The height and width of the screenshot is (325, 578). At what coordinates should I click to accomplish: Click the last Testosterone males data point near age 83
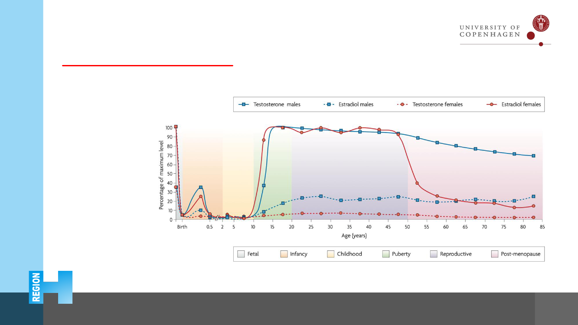(533, 156)
